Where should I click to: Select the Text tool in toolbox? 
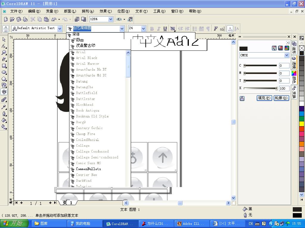coord(4,92)
